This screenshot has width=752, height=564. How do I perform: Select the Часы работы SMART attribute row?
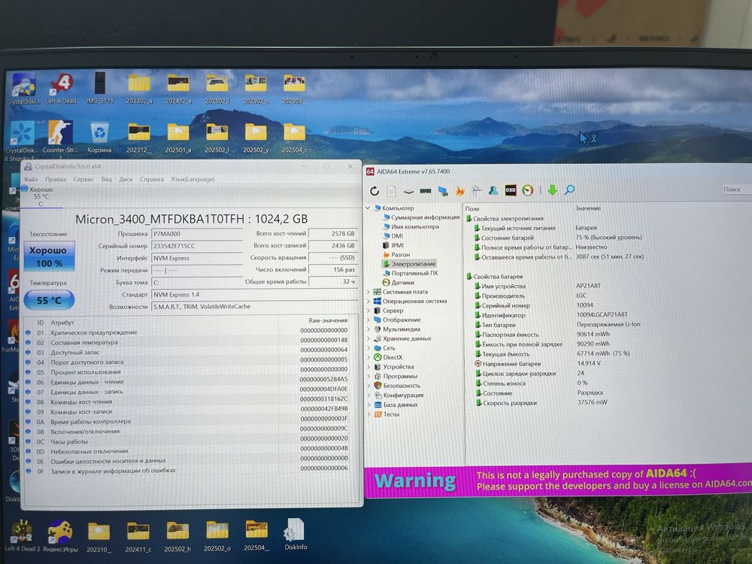coord(187,441)
